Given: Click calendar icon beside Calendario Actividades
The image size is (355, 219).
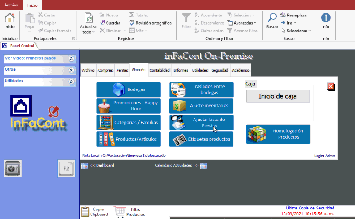Looking at the screenshot, I should 203,166.
